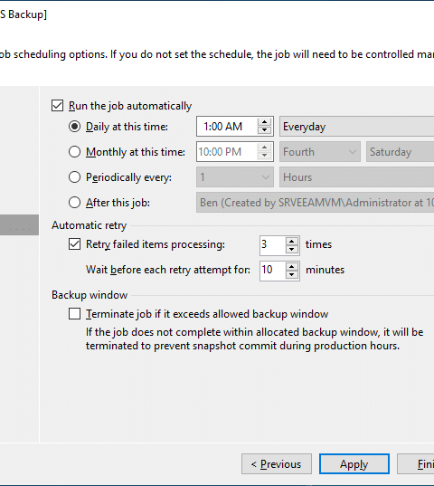Open the Saturday day dropdown
This screenshot has width=434, height=486.
pos(400,152)
